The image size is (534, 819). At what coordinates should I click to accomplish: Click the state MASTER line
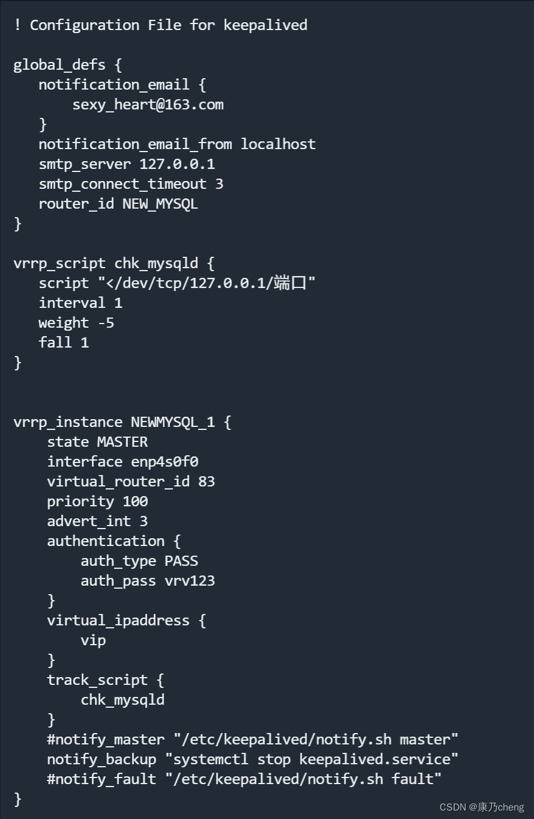point(97,442)
